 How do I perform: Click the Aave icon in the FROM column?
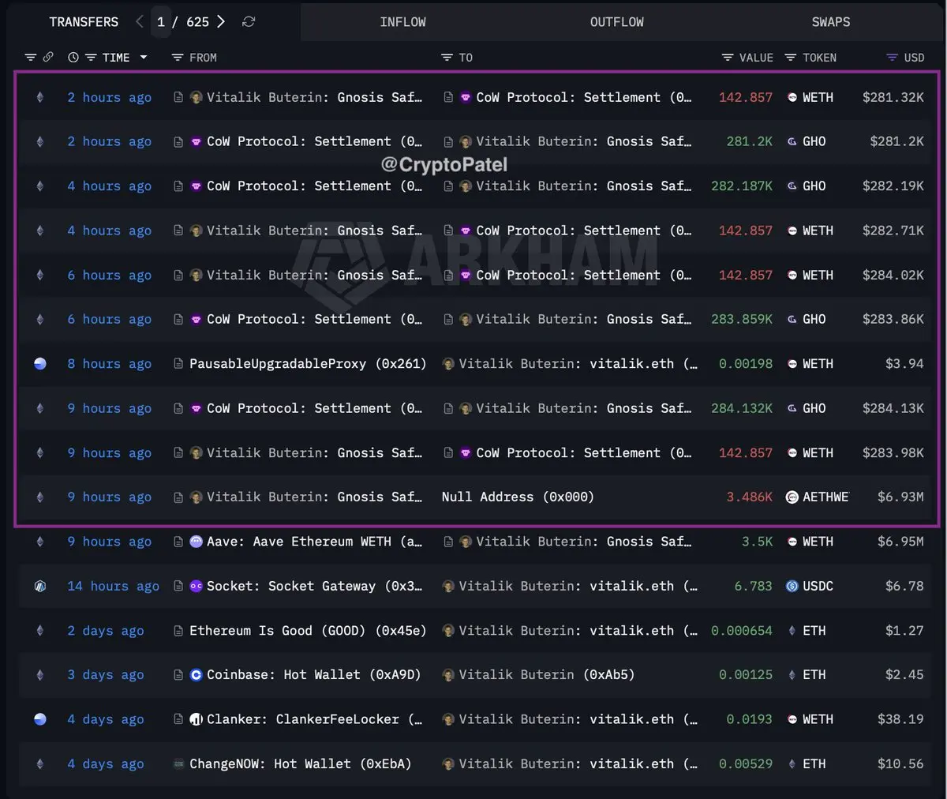[x=197, y=542]
